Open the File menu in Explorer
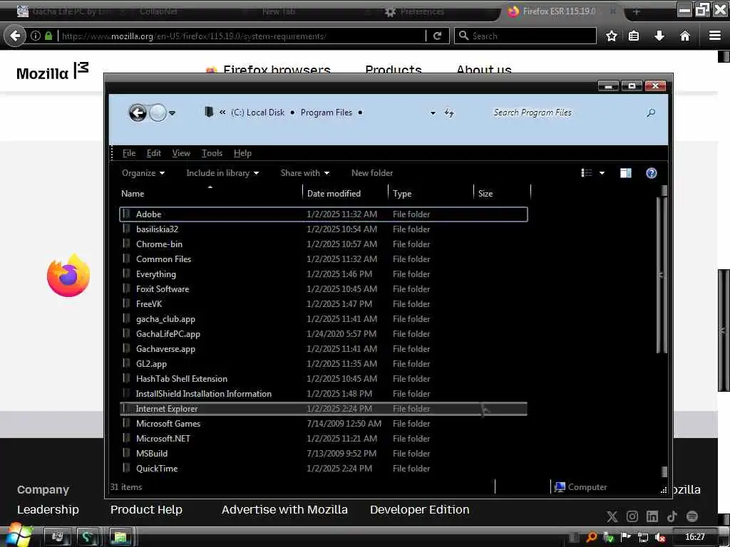Screen dimensions: 730x547 pos(129,153)
